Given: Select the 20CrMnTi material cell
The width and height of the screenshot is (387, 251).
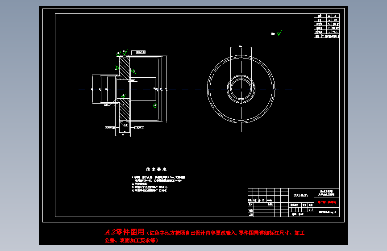Looking at the screenshot, I should [301, 195].
